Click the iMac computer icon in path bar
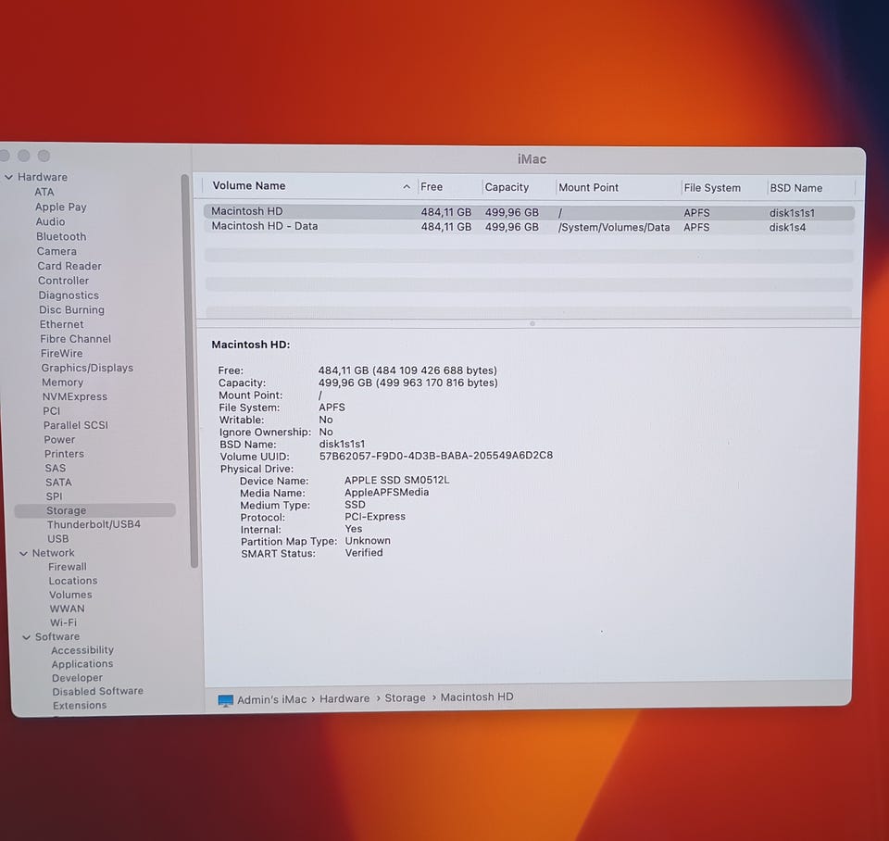The image size is (889, 841). click(x=226, y=701)
